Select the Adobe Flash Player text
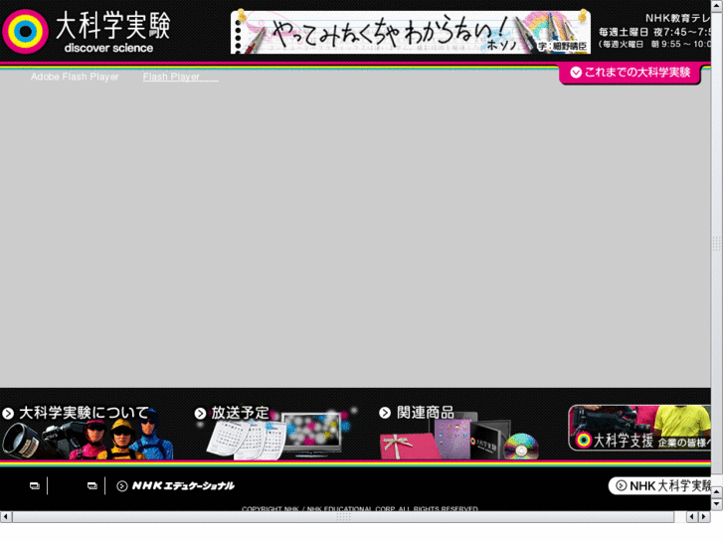 point(75,77)
